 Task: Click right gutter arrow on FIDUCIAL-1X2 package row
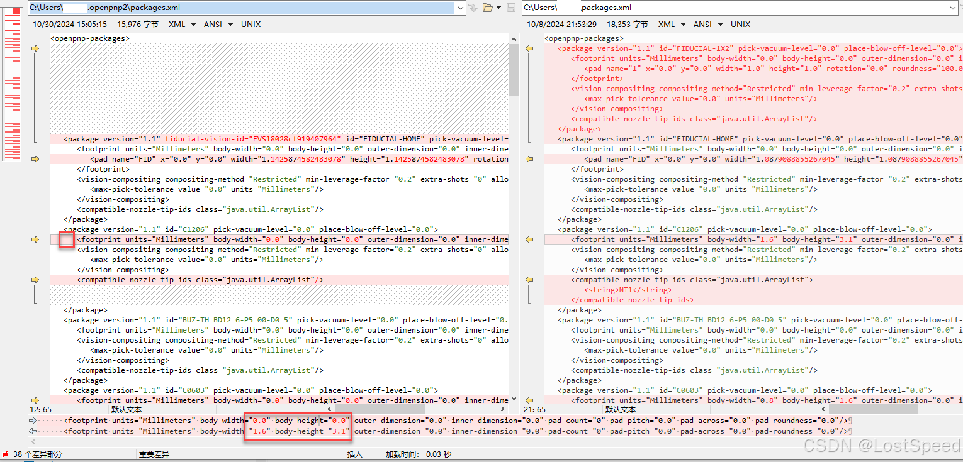point(530,48)
